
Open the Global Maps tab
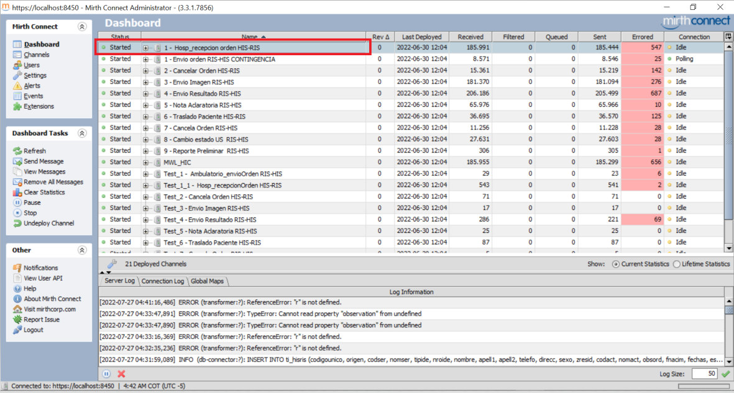tap(207, 281)
